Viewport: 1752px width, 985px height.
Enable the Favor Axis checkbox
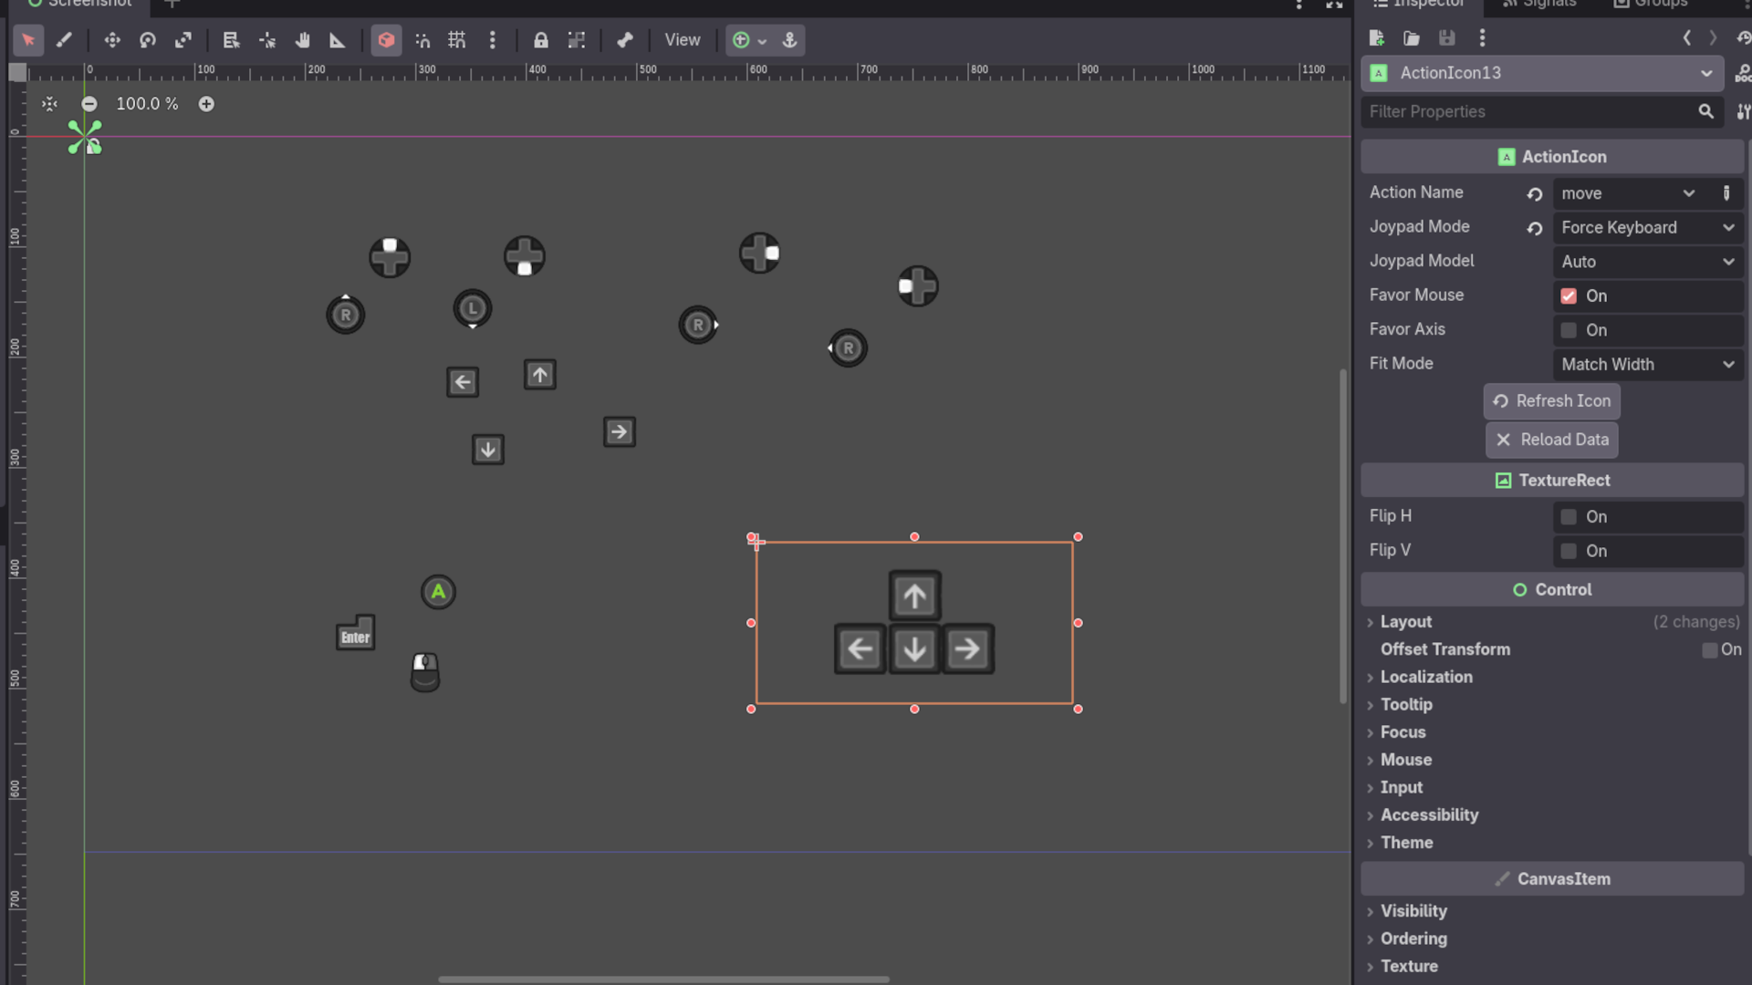[x=1569, y=330]
